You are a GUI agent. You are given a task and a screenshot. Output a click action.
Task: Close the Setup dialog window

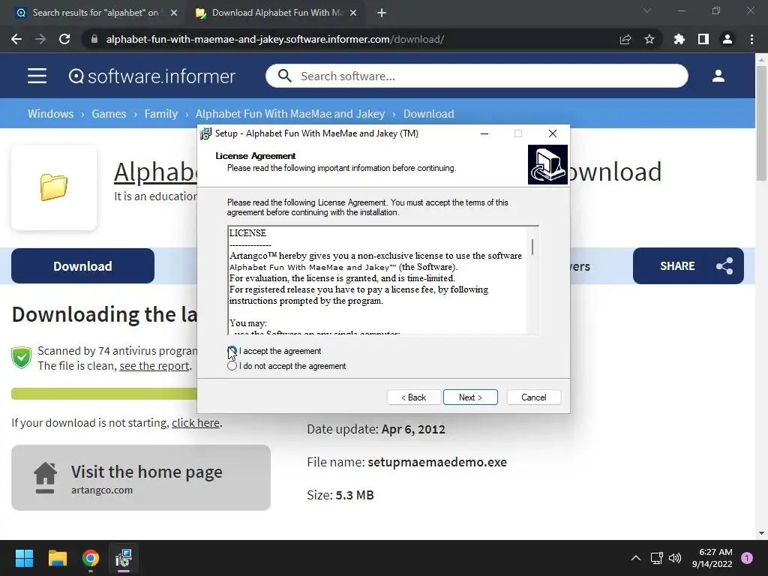tap(553, 133)
